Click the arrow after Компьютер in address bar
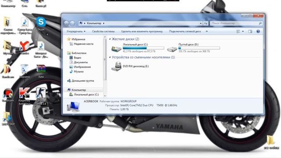The height and width of the screenshot is (158, 281). (104, 23)
